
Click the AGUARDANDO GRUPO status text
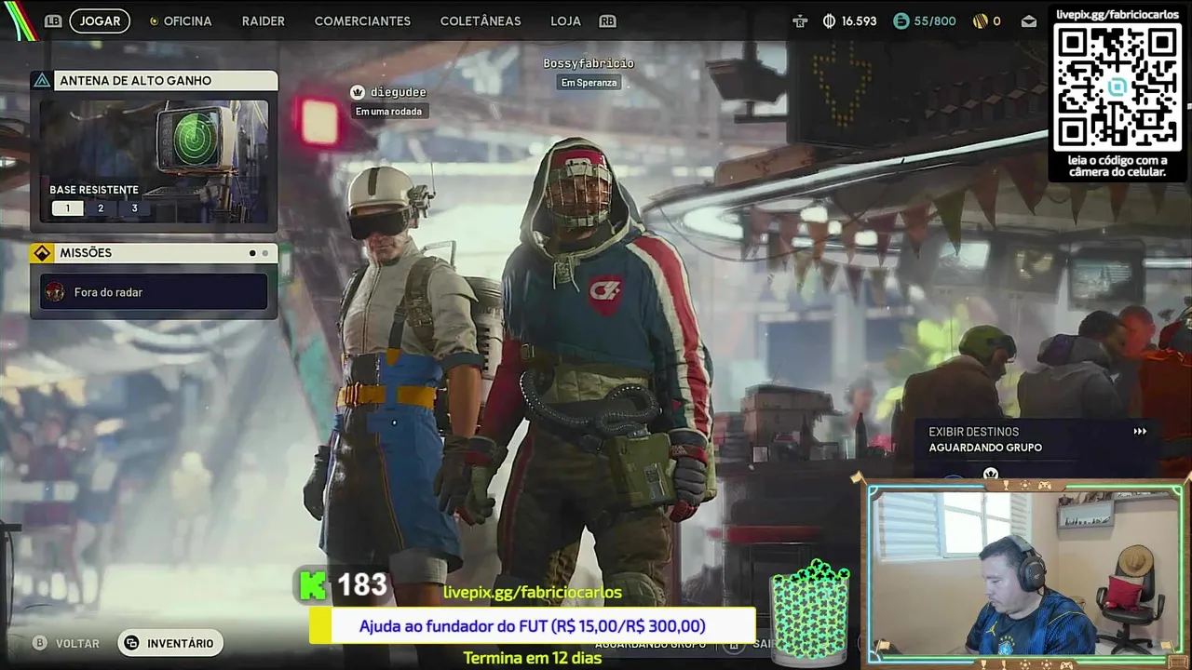click(985, 448)
